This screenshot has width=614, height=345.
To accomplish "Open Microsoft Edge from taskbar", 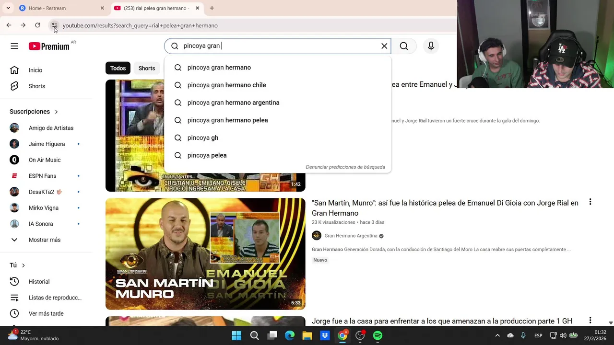I will click(x=290, y=336).
